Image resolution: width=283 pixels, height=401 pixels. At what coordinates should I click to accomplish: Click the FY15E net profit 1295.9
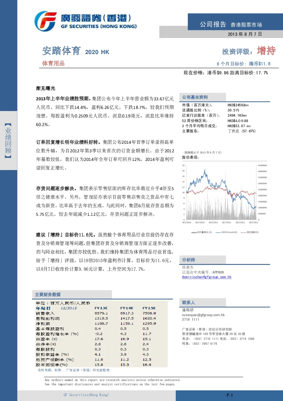coord(149,324)
